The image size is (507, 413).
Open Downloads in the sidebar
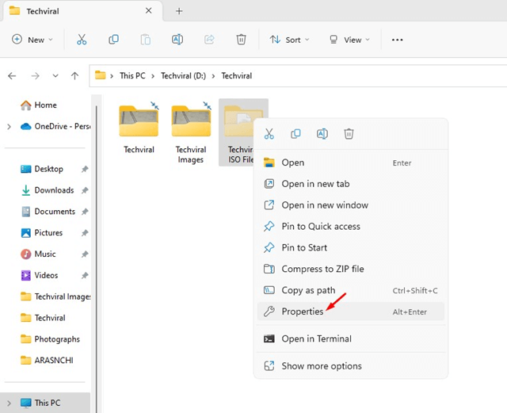[x=53, y=190]
